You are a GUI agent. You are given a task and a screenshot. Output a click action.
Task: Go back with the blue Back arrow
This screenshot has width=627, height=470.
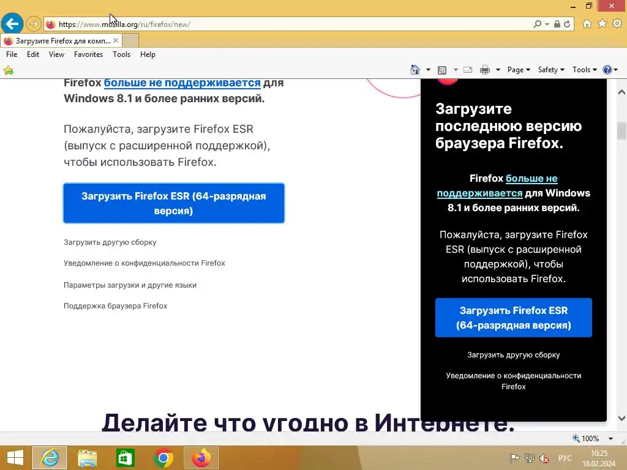click(x=12, y=23)
